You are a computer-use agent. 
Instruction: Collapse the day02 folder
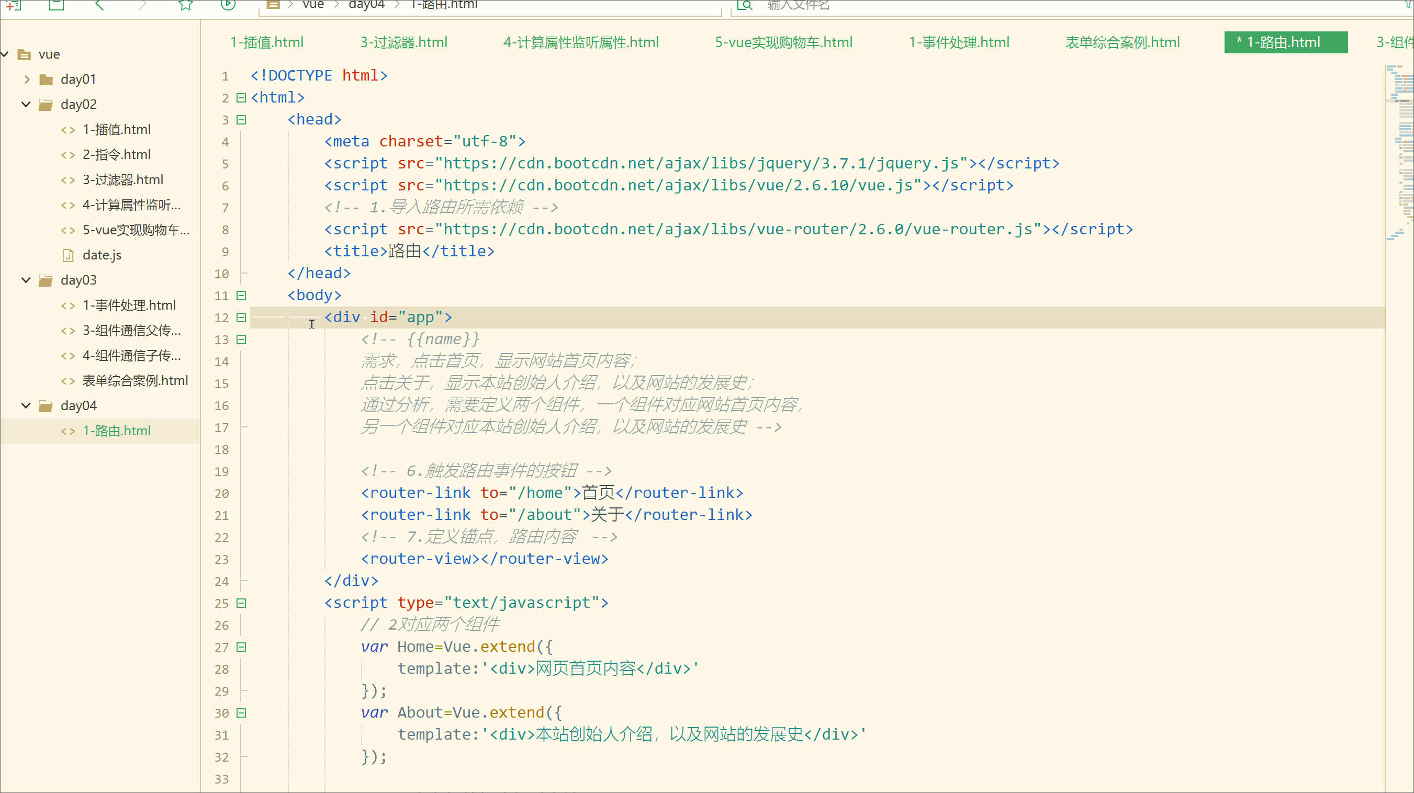(x=26, y=104)
